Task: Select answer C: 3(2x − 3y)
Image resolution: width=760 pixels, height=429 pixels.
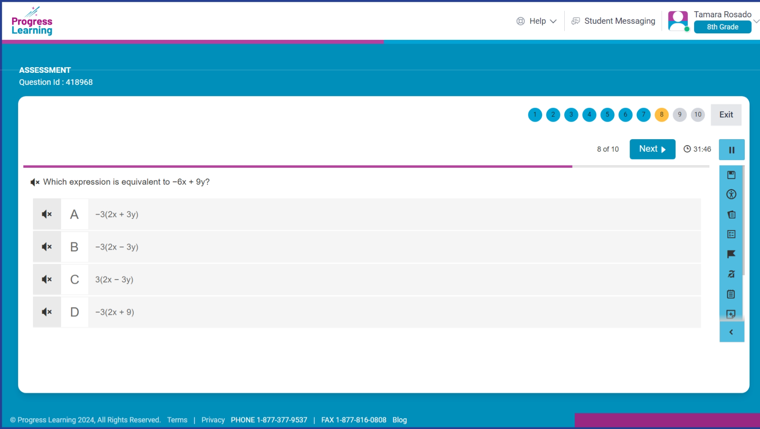Action: (367, 279)
